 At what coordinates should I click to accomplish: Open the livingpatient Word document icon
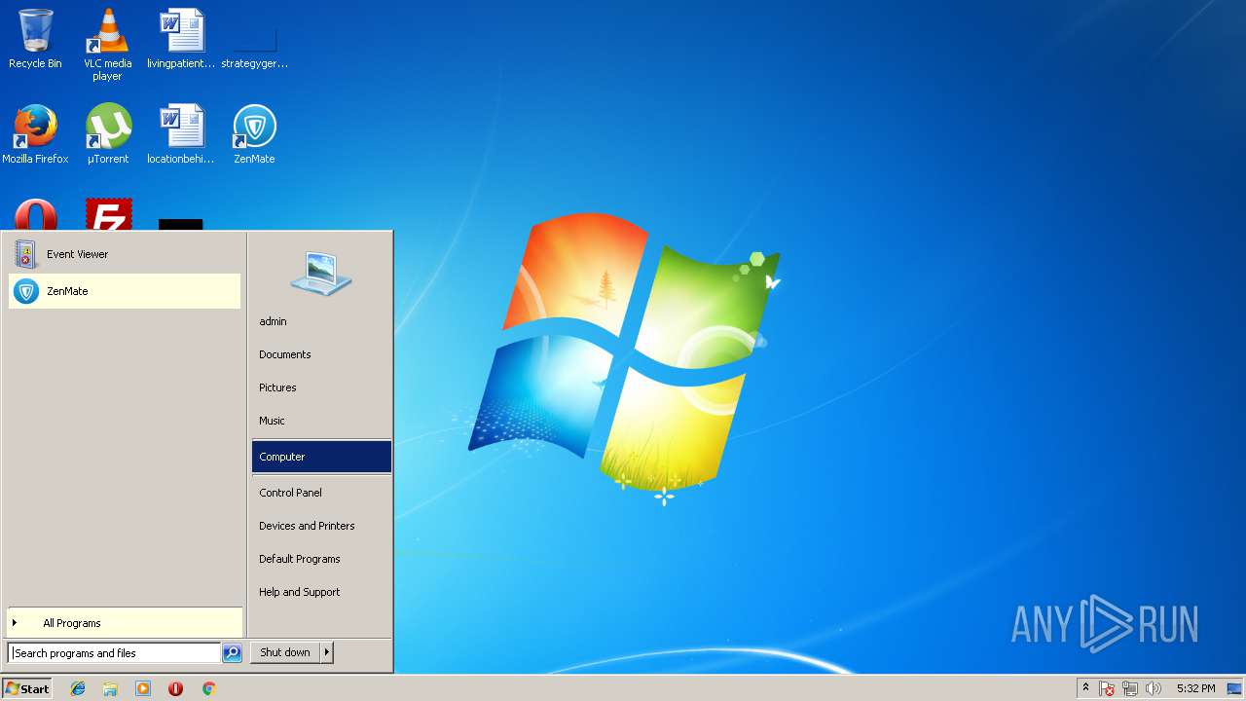point(181,40)
